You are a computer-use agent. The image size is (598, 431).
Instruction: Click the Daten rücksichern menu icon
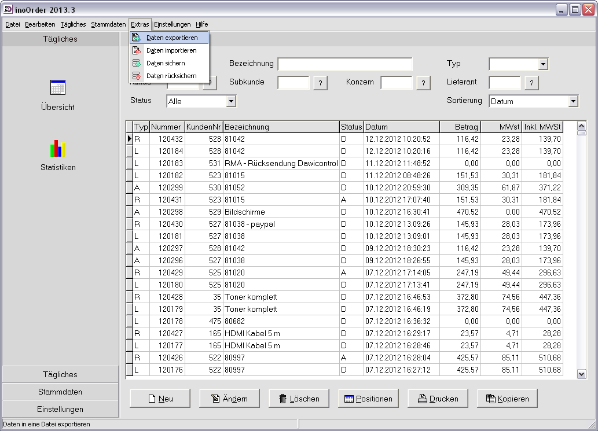pyautogui.click(x=137, y=76)
